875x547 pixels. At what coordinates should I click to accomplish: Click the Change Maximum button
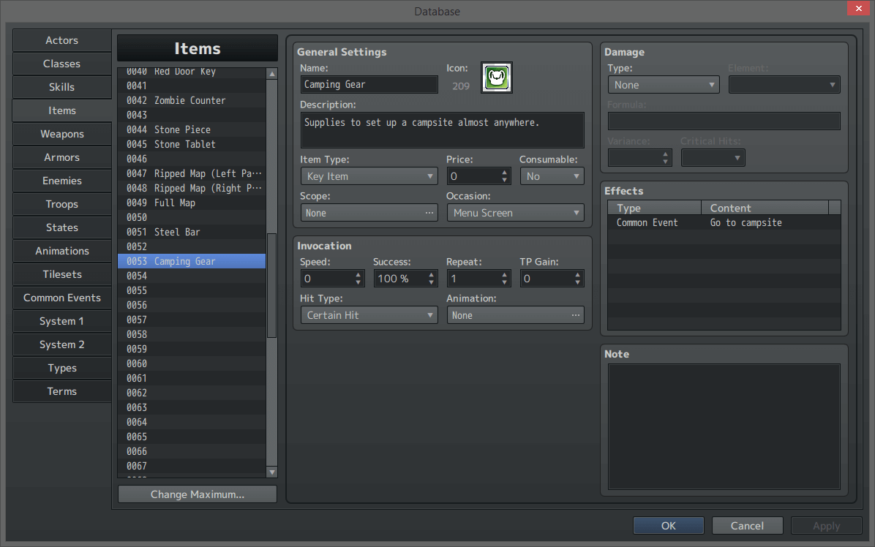(198, 494)
